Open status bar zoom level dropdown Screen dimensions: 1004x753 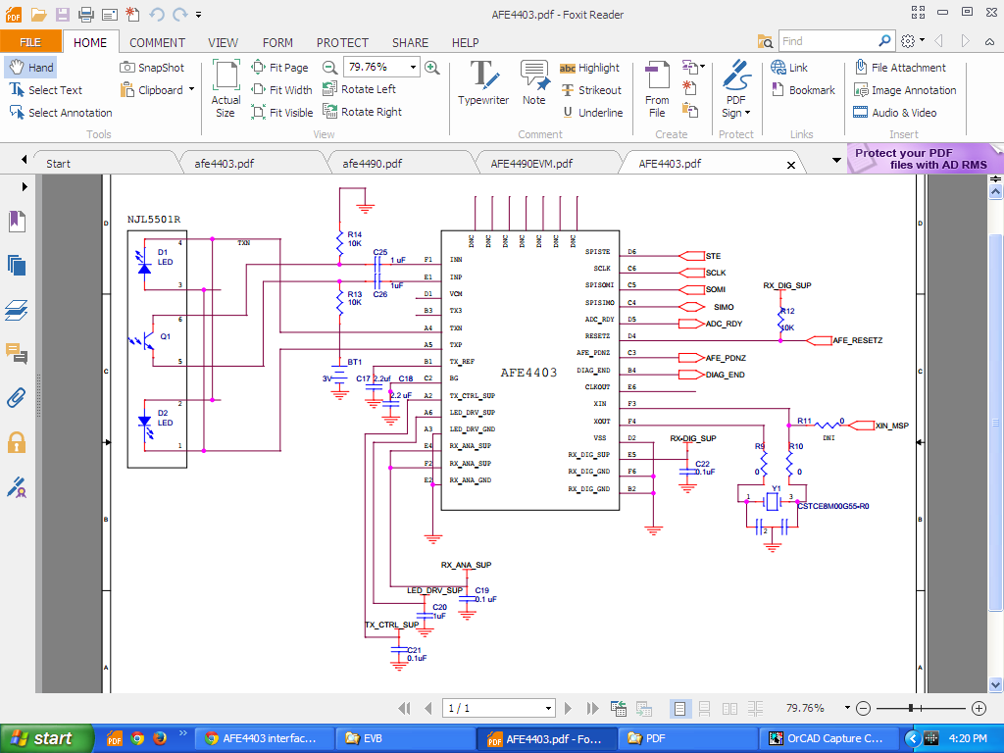[x=847, y=708]
